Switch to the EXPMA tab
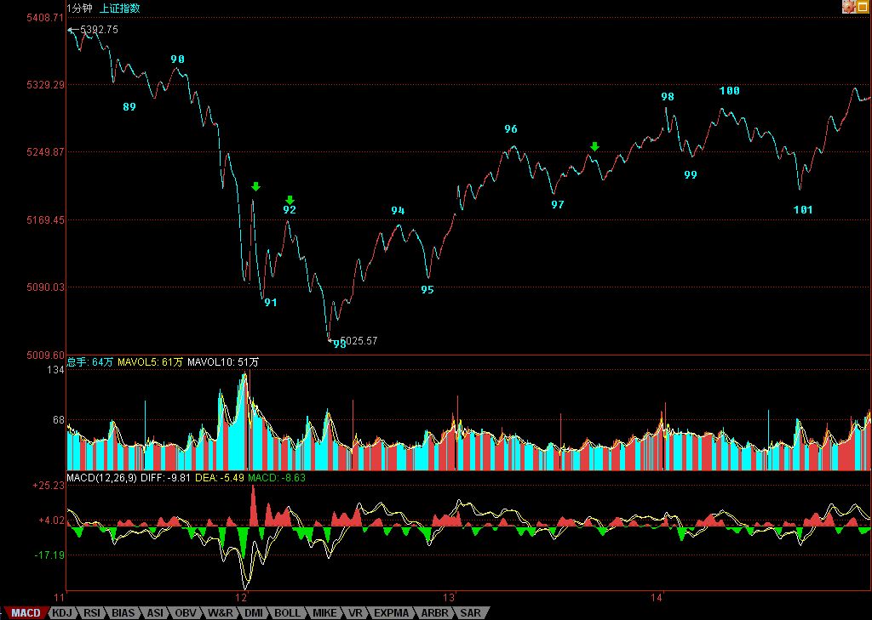872x620 pixels. [391, 612]
